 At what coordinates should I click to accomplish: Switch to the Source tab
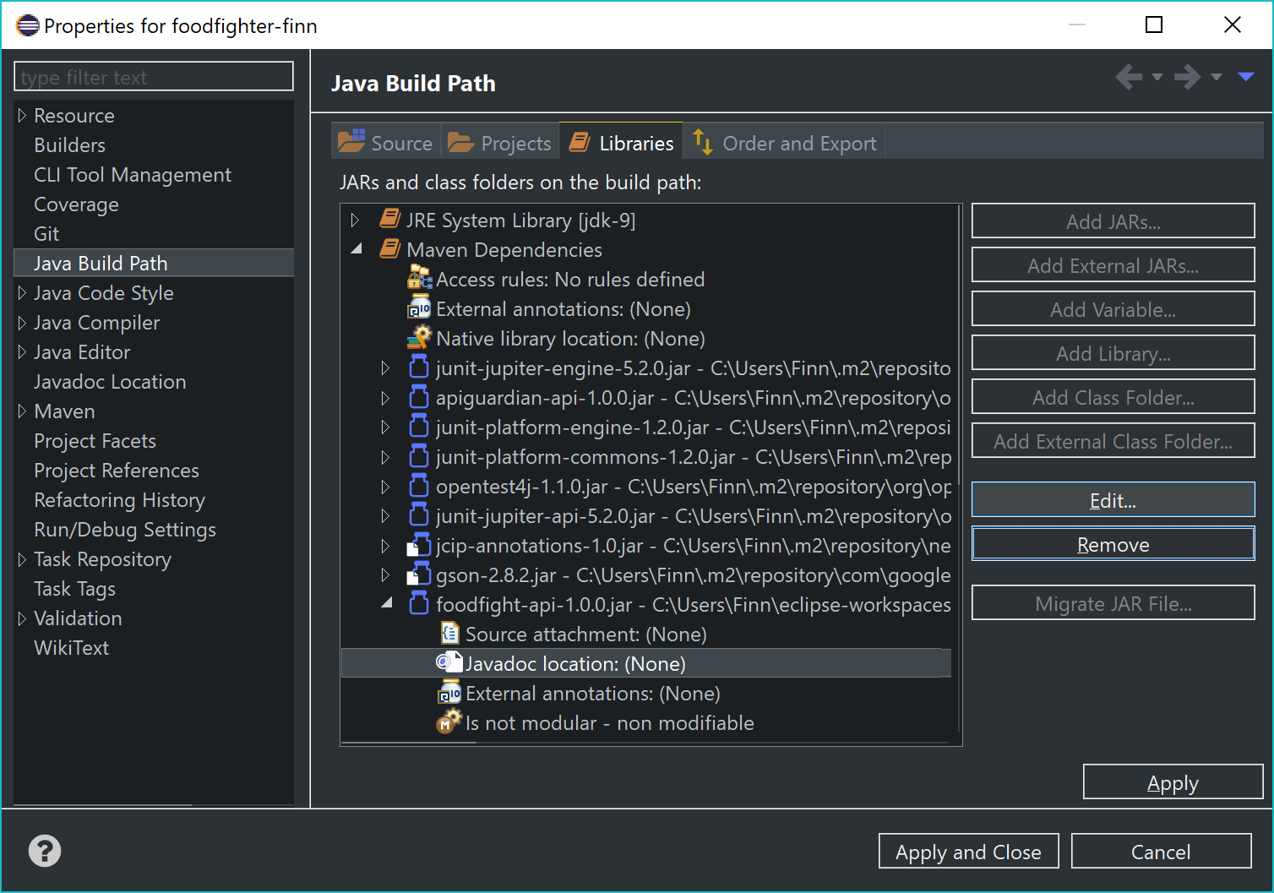[386, 142]
